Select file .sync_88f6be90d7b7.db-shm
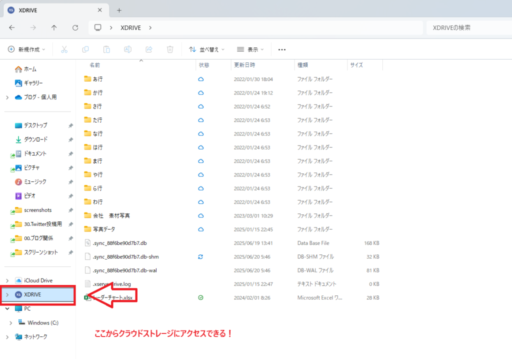This screenshot has height=359, width=512. [x=121, y=257]
